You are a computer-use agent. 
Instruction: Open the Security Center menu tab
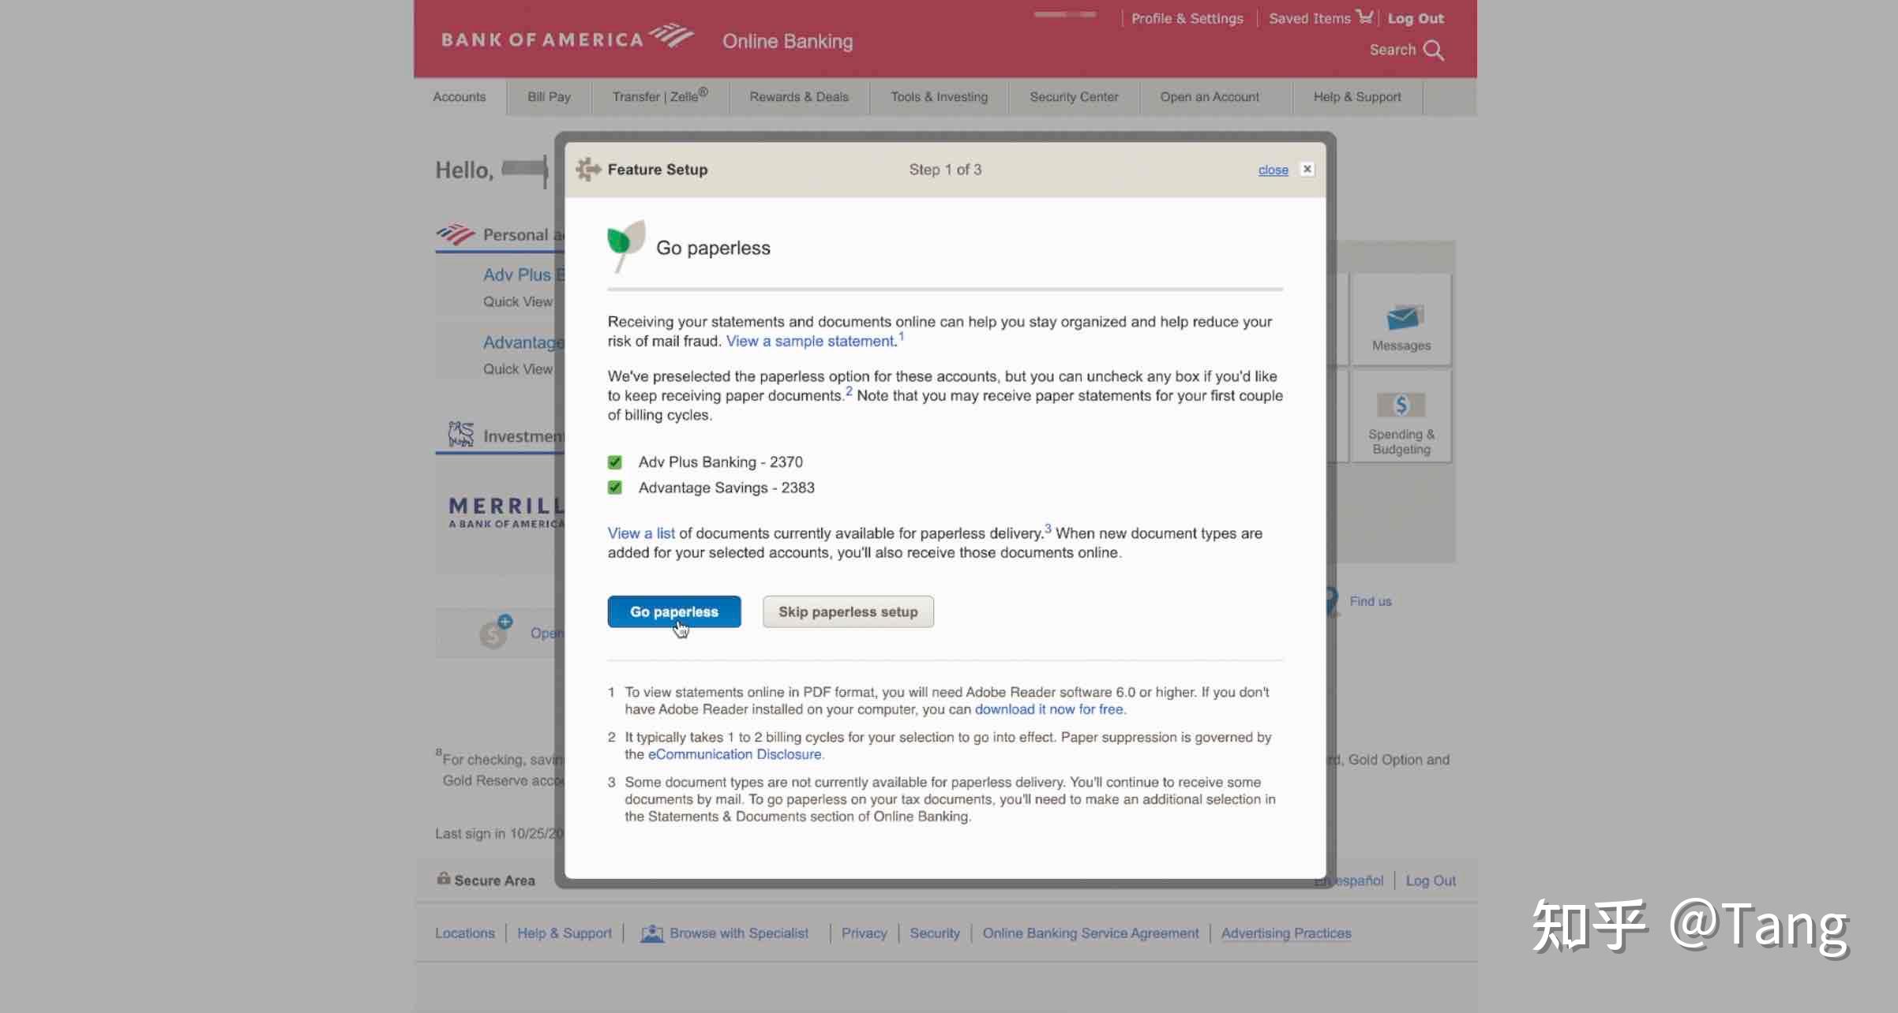point(1074,97)
